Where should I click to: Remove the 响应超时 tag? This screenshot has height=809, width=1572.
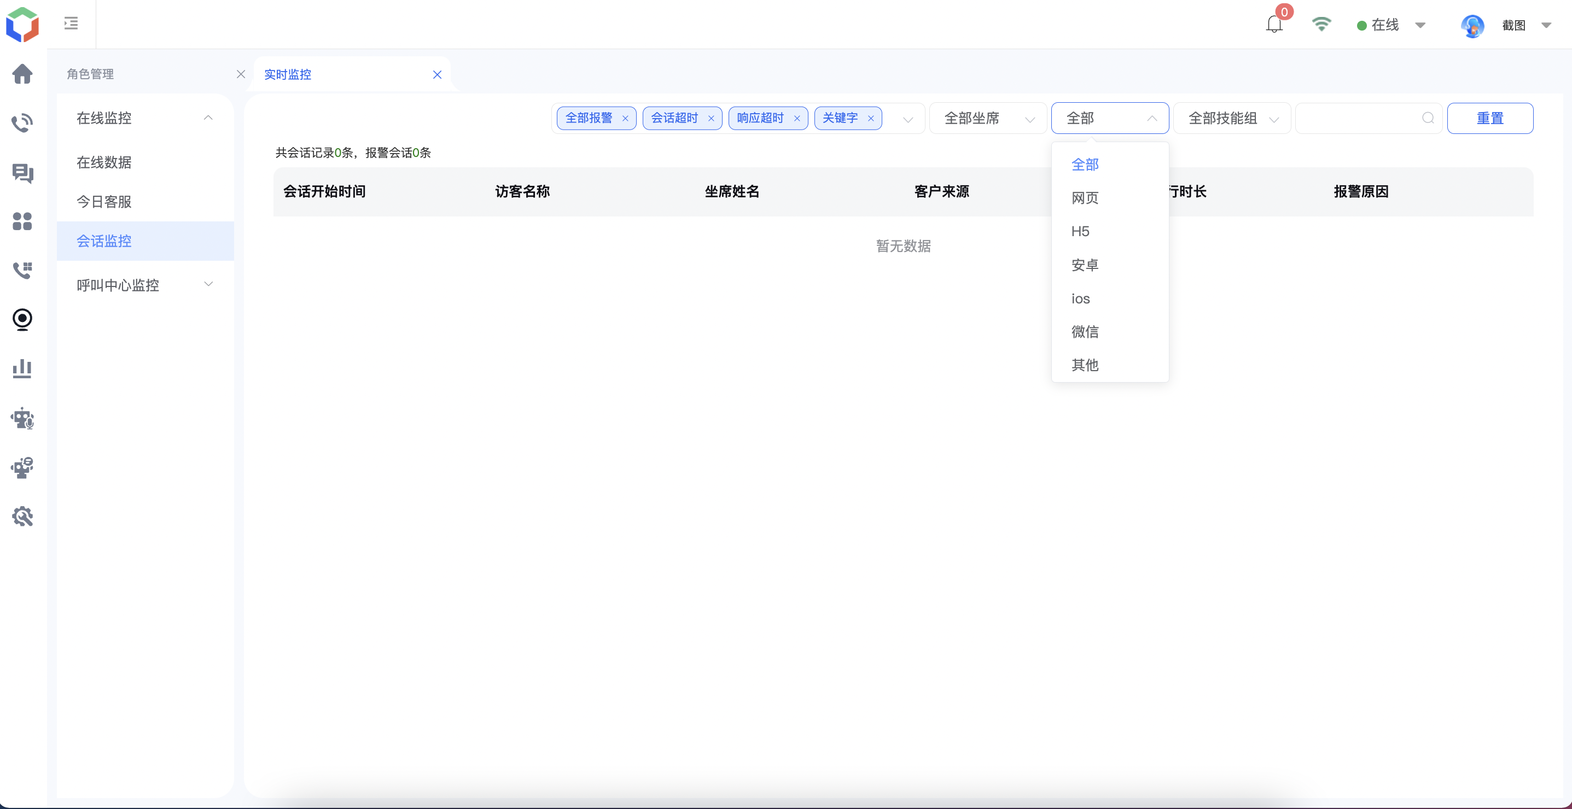797,118
